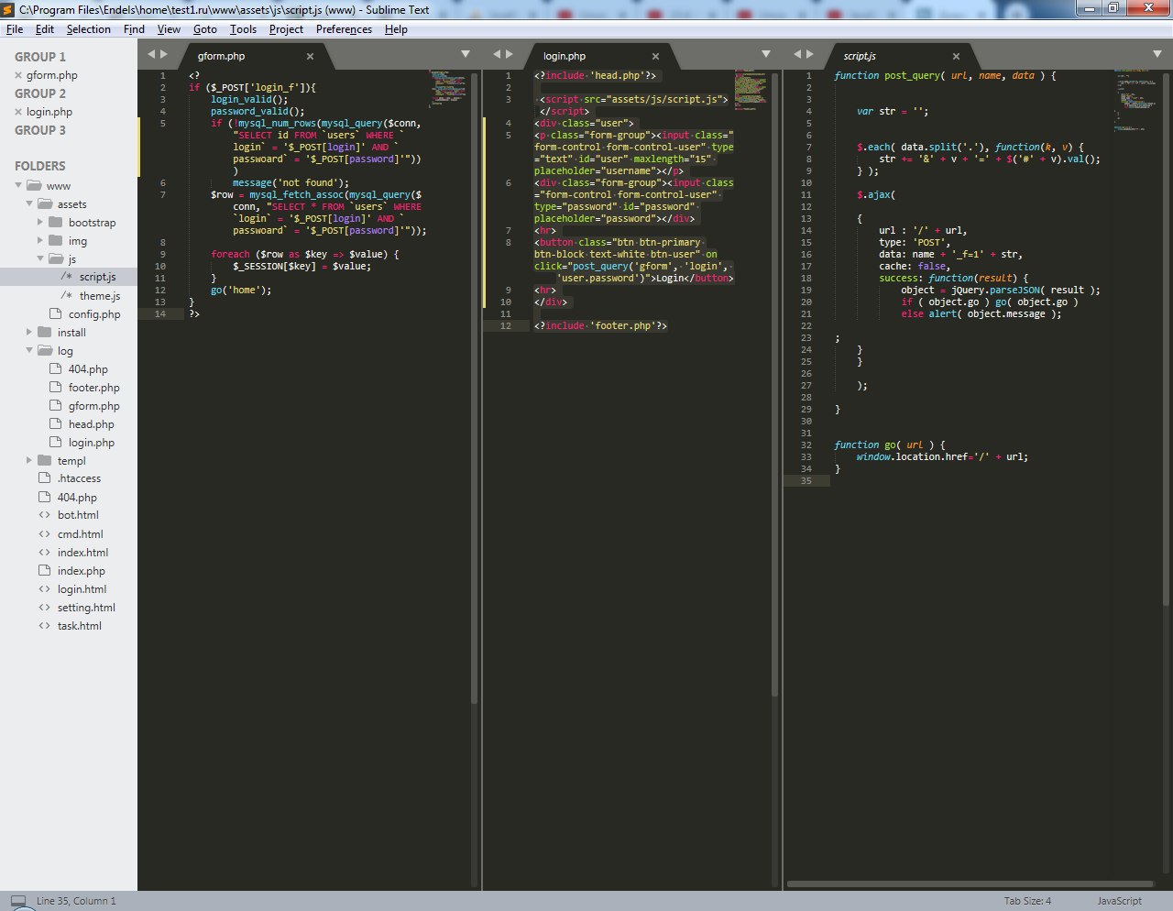Open tab list dropdown for gform.php pane
Image resolution: width=1173 pixels, height=911 pixels.
pos(466,54)
